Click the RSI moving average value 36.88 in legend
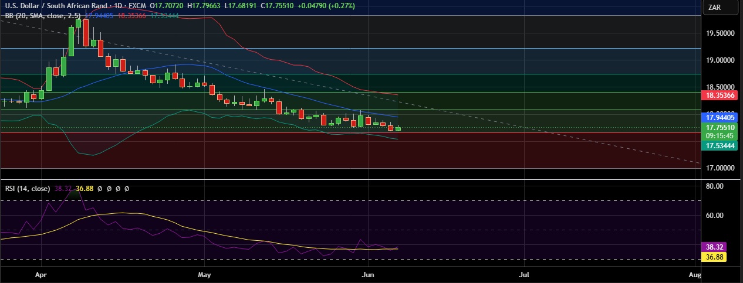The width and height of the screenshot is (743, 283). tap(85, 189)
